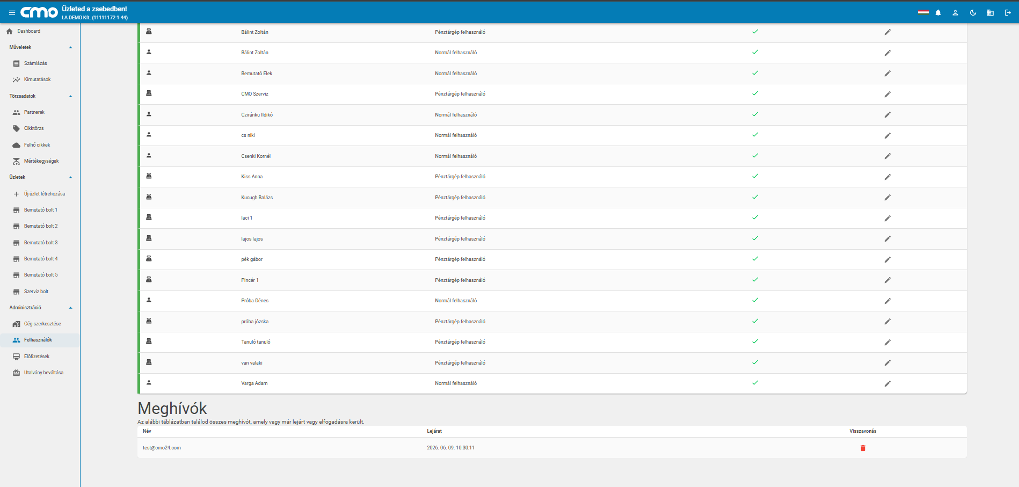1019x487 pixels.
Task: Click green checkmark in próba józska row
Action: 755,321
